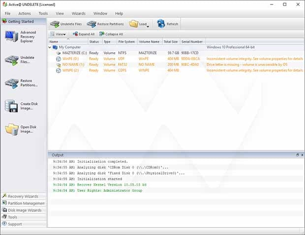Click the 'FAT32' file system cell
This screenshot has width=305, height=235.
pyautogui.click(x=122, y=64)
